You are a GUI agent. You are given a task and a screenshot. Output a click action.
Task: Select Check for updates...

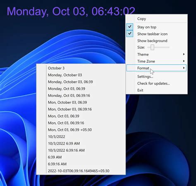click(x=156, y=83)
